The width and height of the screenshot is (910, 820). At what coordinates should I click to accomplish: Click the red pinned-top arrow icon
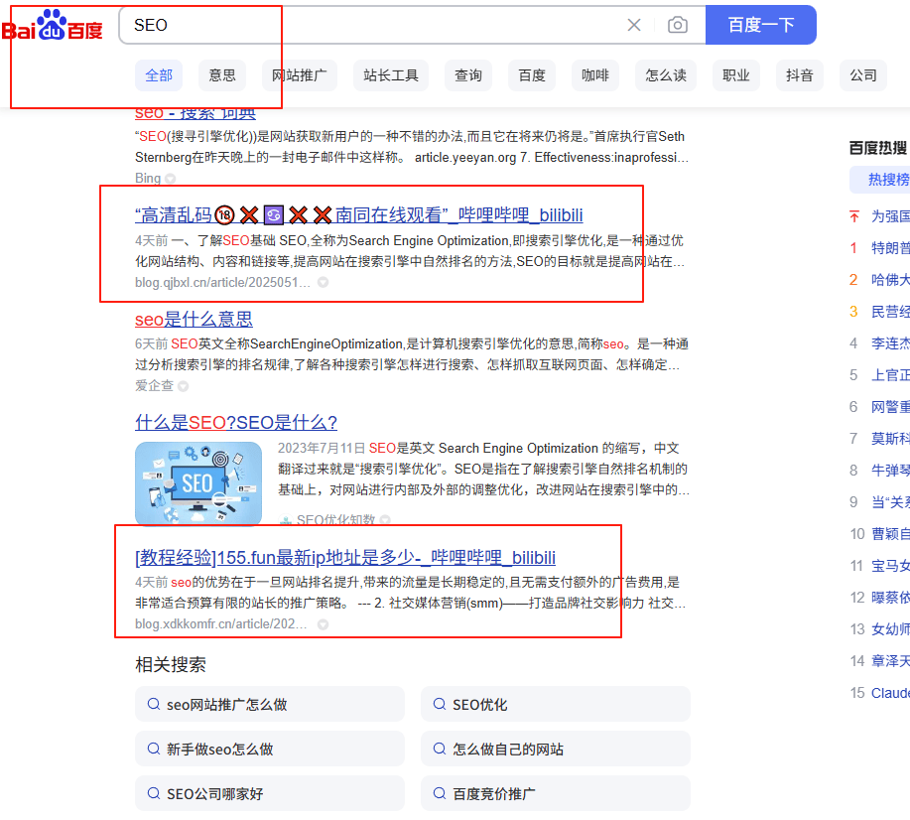click(854, 216)
